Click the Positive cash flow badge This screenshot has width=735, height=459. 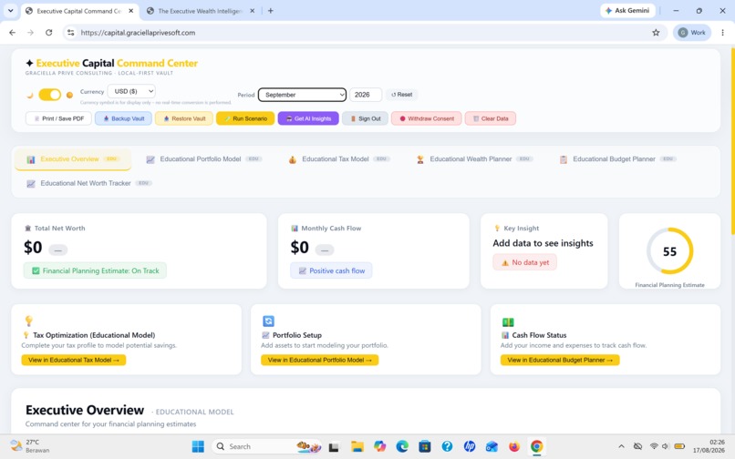331,270
